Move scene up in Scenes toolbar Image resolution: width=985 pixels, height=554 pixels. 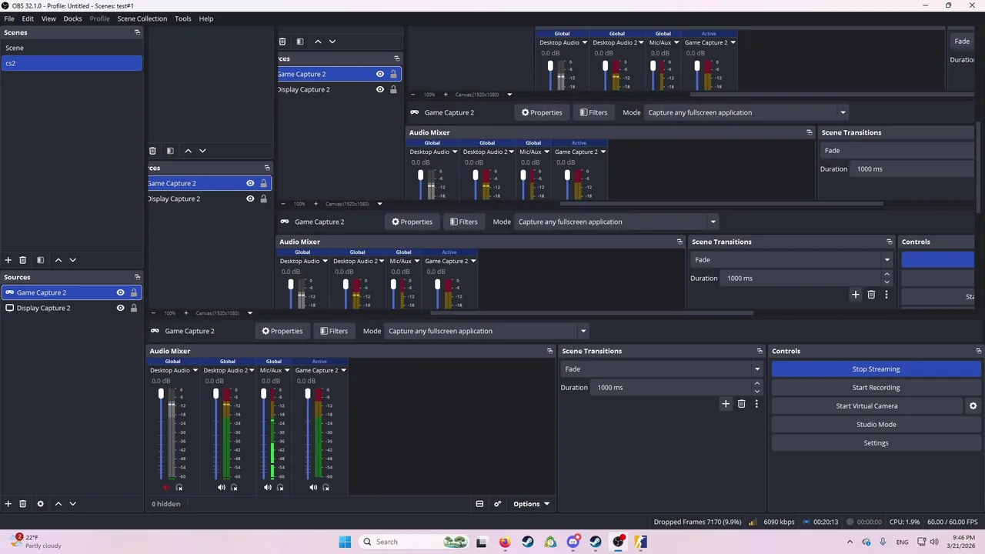point(58,260)
